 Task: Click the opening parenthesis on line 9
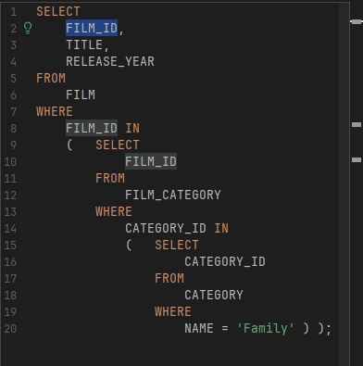(69, 145)
